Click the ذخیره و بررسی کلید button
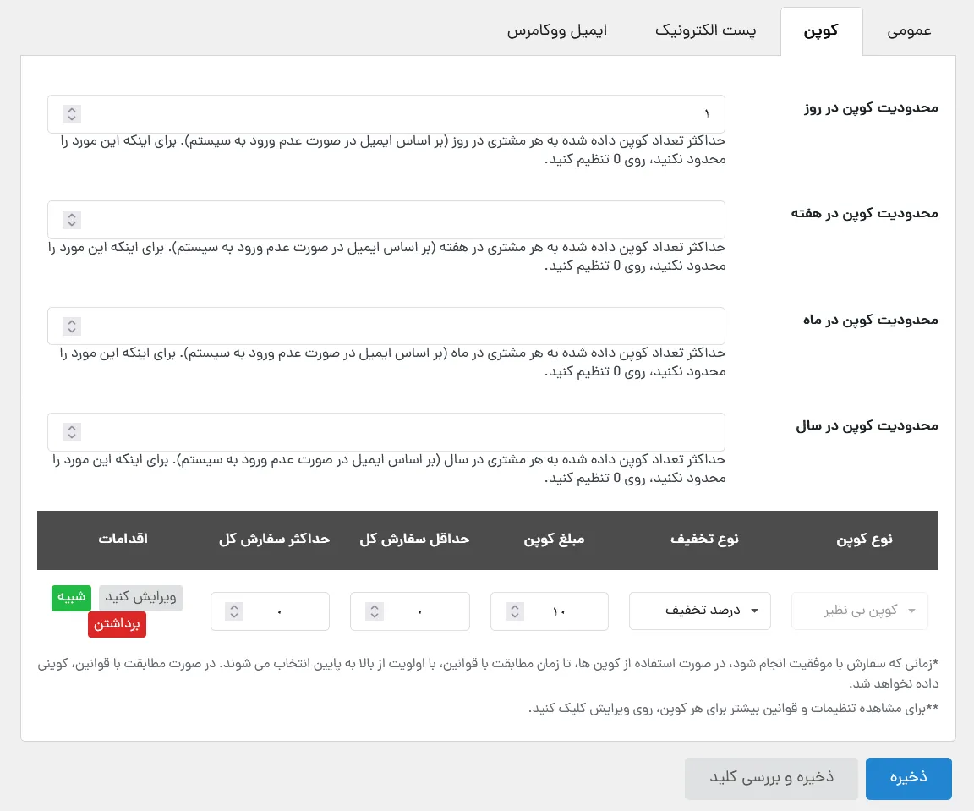 point(771,778)
